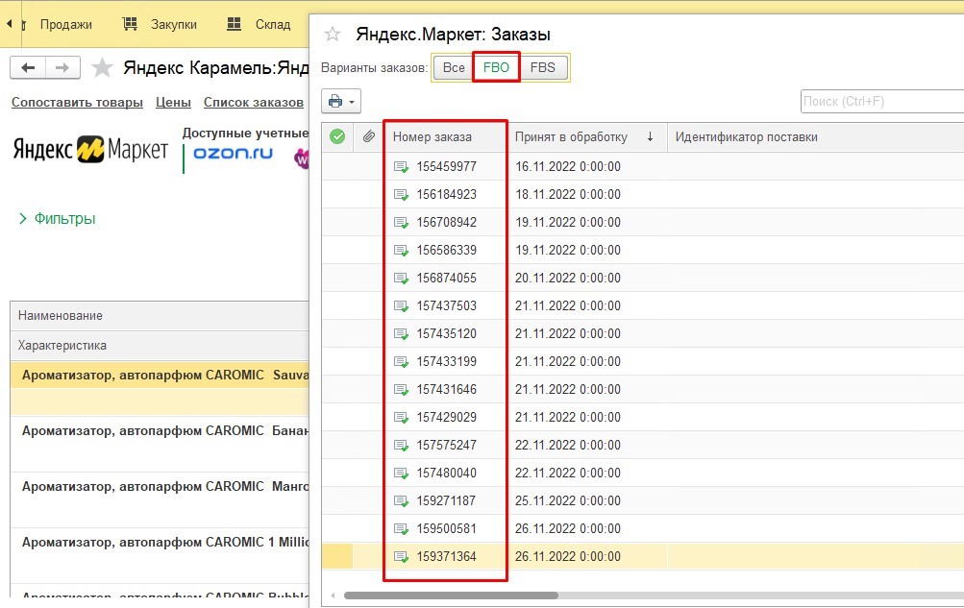
Task: Open the Сопоставить товары link
Action: tap(77, 103)
